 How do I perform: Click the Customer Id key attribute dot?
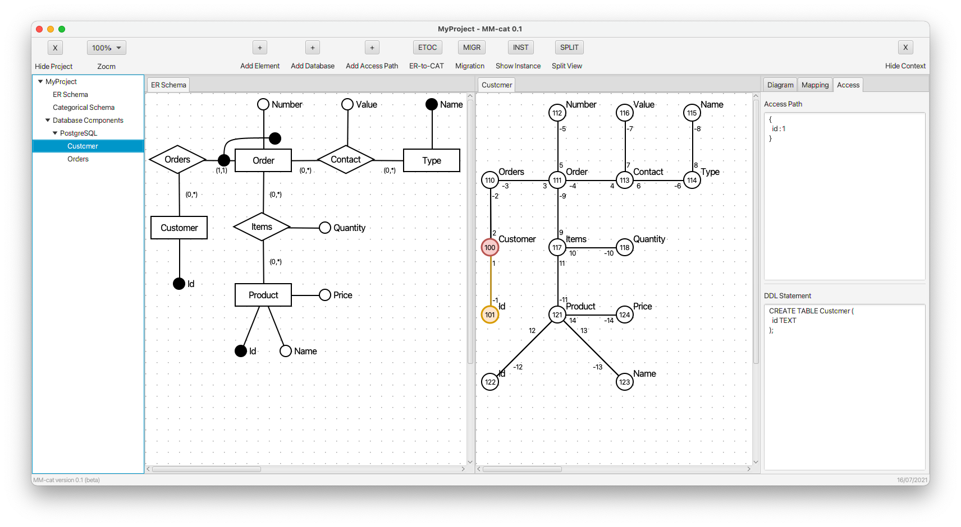pyautogui.click(x=179, y=284)
